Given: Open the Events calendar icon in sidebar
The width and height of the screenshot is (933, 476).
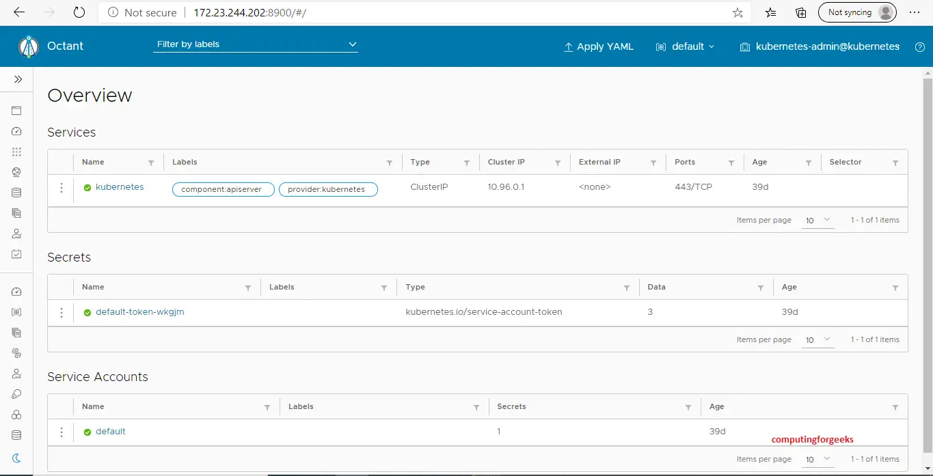Looking at the screenshot, I should click(x=16, y=254).
